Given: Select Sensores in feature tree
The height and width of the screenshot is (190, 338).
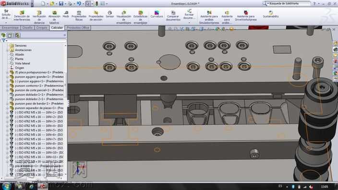Looking at the screenshot, I should pyautogui.click(x=21, y=46).
